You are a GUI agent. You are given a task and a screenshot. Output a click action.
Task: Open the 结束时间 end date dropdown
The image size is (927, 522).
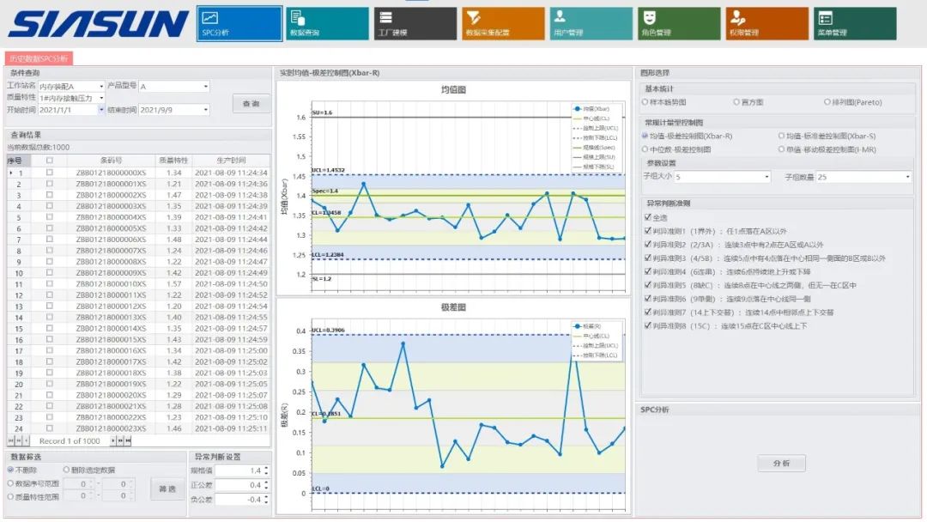[206, 110]
